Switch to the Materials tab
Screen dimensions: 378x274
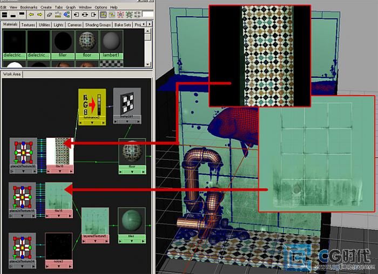tap(10, 24)
